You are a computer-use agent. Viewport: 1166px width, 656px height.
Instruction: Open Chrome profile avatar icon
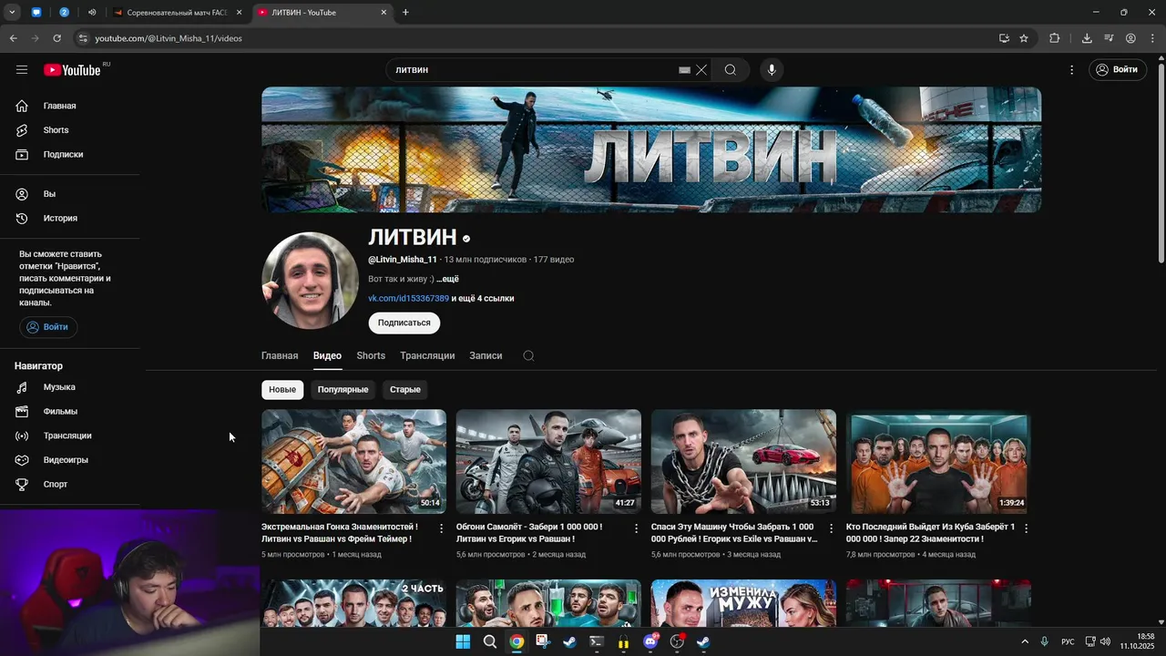1130,38
